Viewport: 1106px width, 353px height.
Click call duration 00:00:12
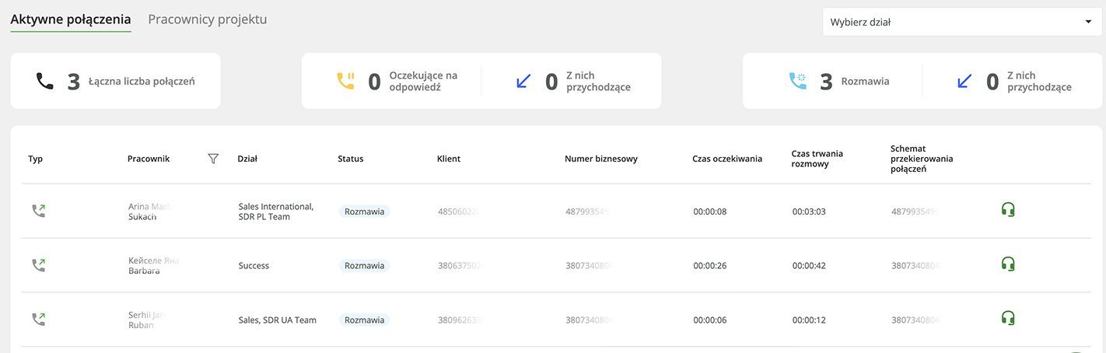click(x=809, y=320)
